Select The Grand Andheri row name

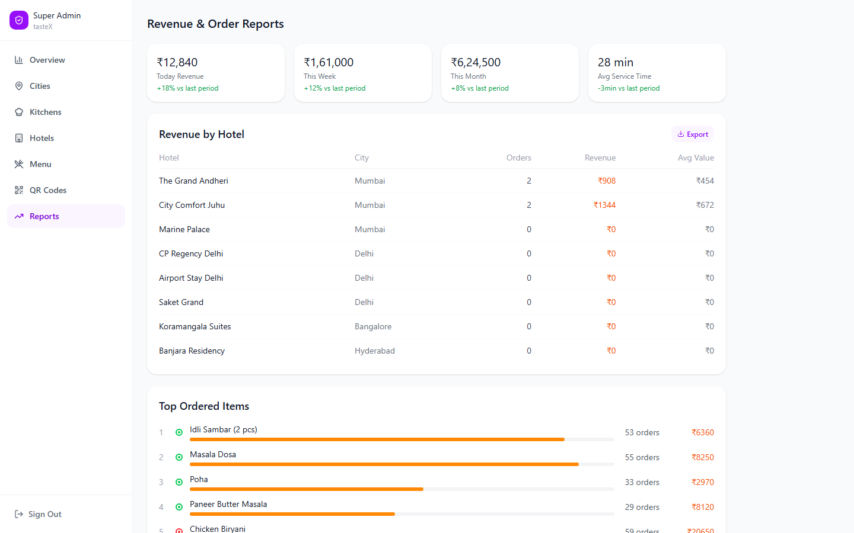click(193, 181)
